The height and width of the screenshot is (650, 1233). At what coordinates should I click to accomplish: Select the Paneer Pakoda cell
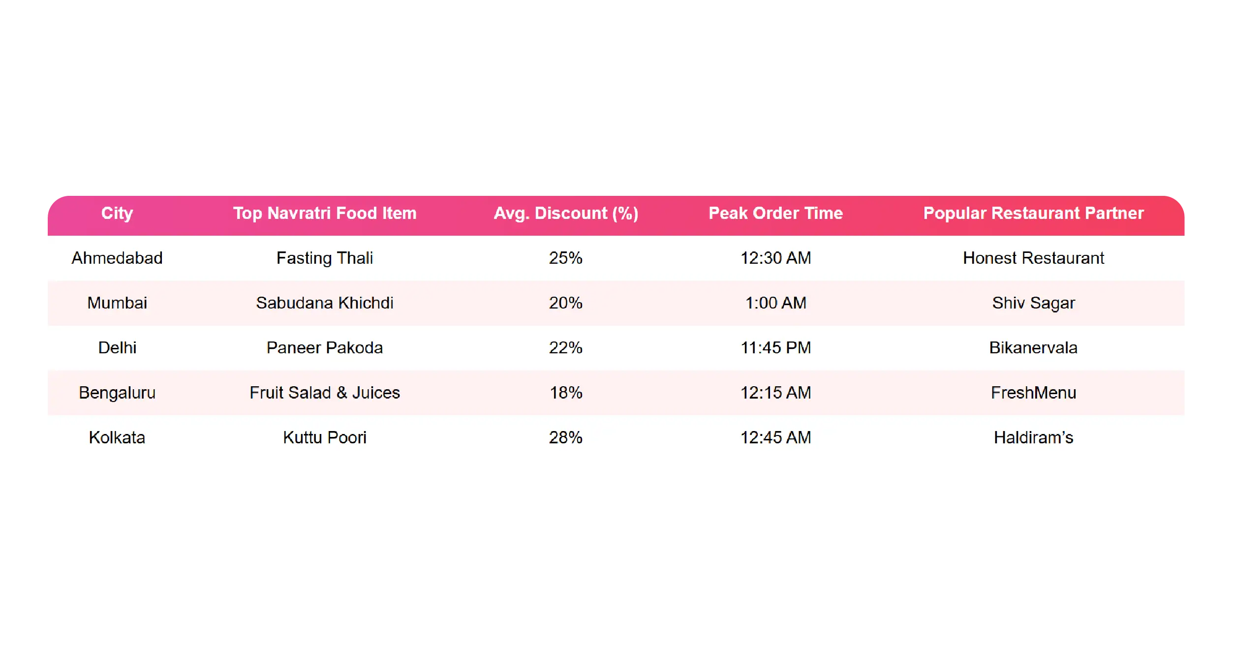pos(325,347)
